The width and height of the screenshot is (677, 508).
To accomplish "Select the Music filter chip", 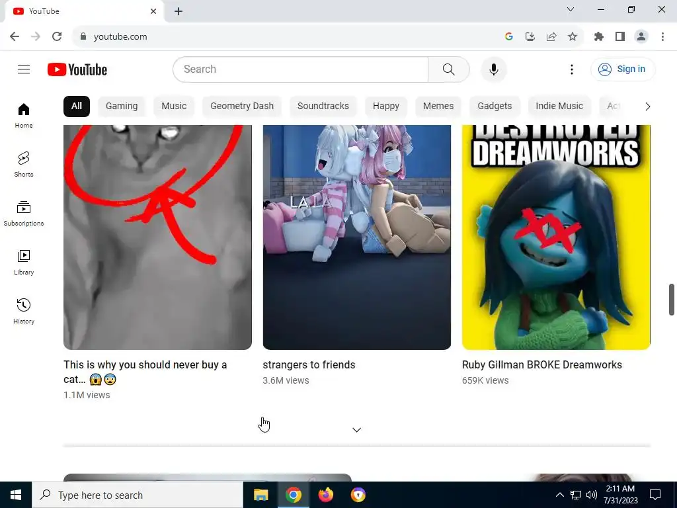I will [x=174, y=106].
